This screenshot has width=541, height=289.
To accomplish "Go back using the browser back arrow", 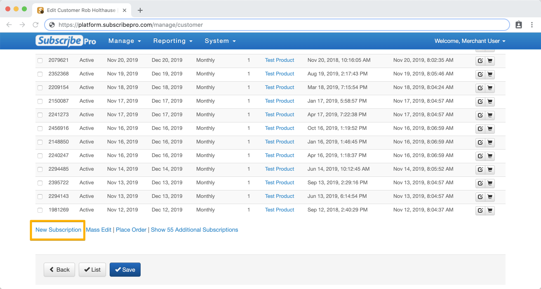I will (x=9, y=25).
